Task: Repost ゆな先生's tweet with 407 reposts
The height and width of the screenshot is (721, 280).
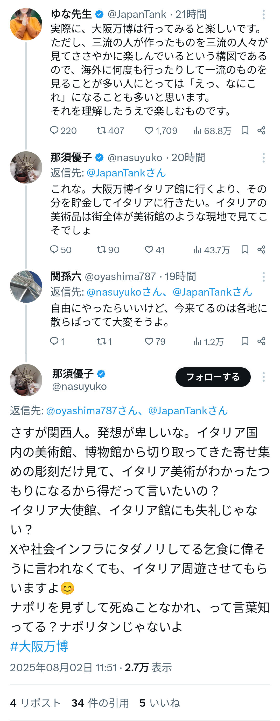Action: (x=101, y=130)
